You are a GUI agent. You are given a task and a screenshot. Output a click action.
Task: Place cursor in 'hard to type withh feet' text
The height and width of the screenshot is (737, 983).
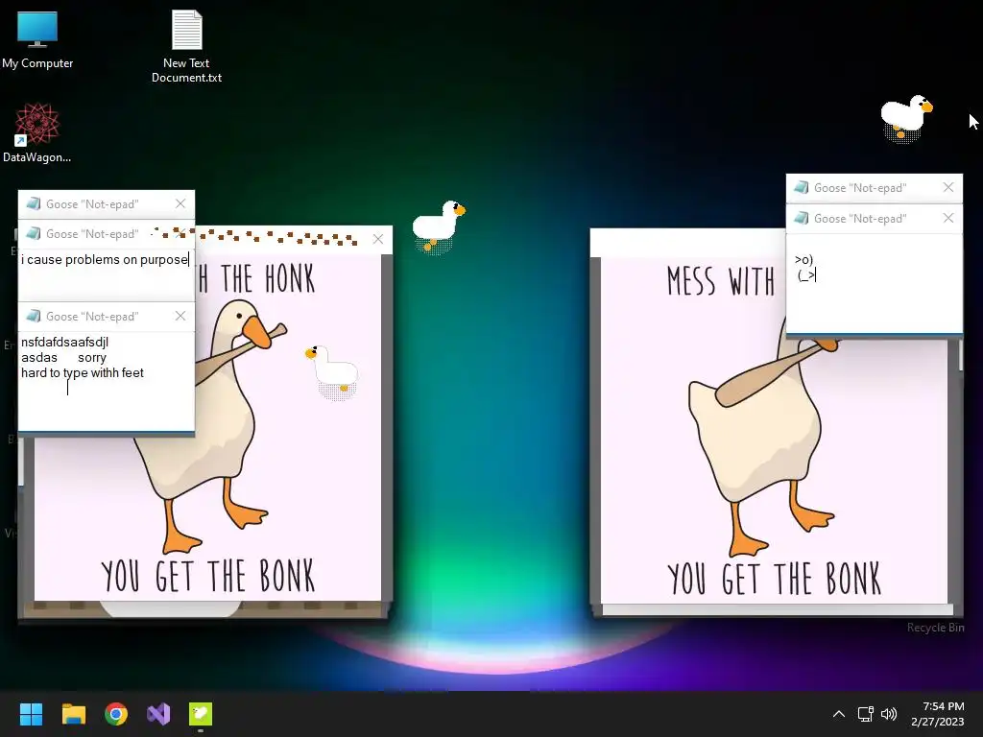tap(83, 373)
